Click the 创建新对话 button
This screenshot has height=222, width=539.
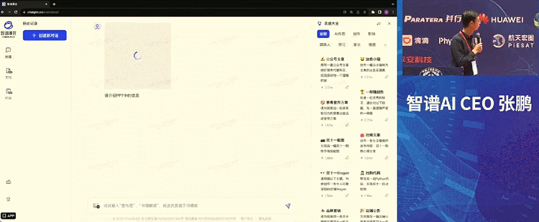click(x=44, y=35)
